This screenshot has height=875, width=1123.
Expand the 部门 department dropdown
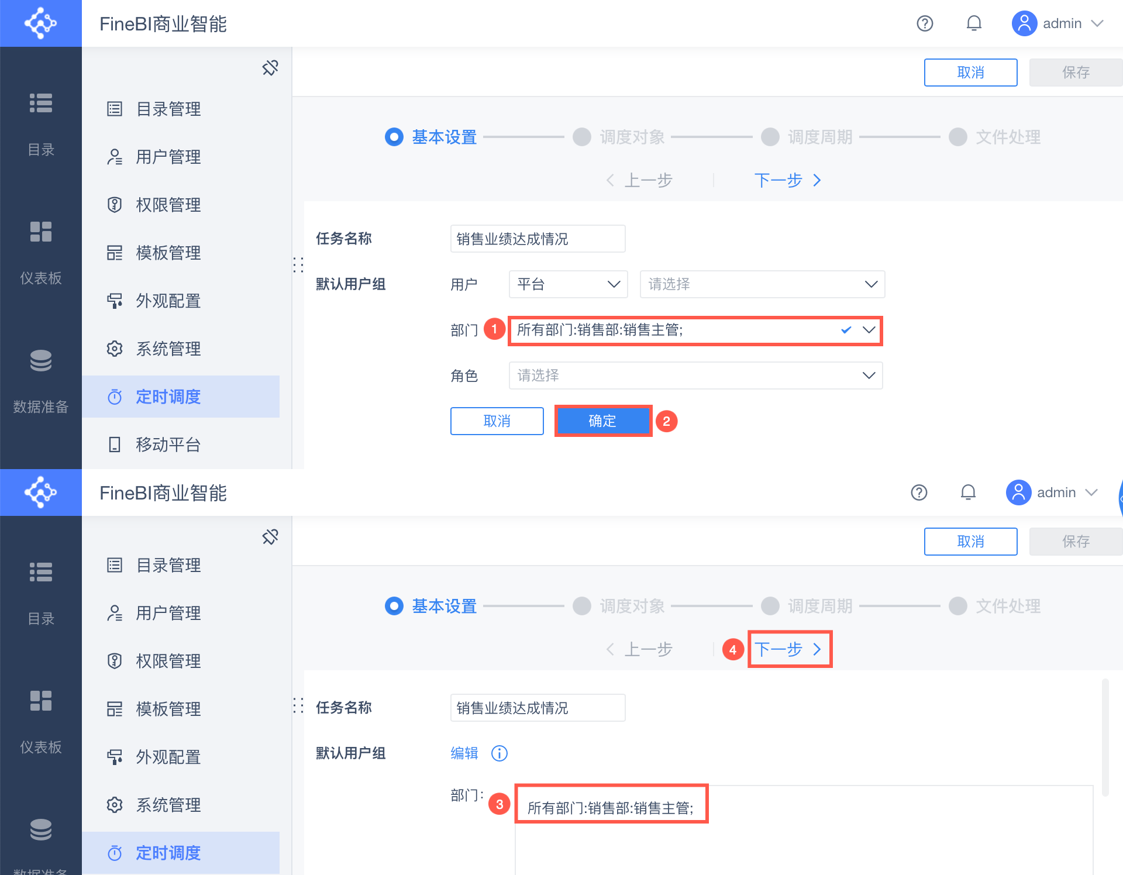tap(869, 330)
